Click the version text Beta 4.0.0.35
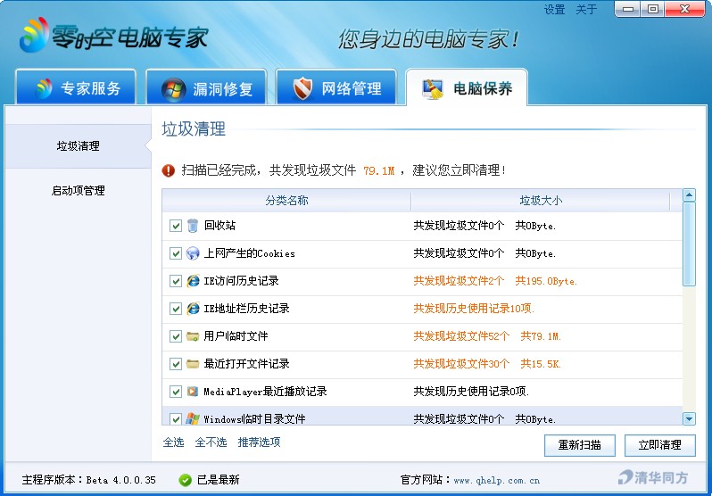Image resolution: width=712 pixels, height=496 pixels. pos(120,480)
